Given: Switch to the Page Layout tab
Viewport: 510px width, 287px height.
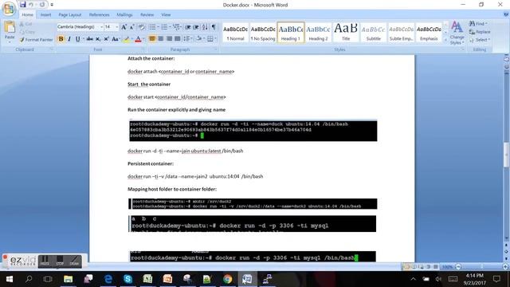Looking at the screenshot, I should click(x=70, y=14).
